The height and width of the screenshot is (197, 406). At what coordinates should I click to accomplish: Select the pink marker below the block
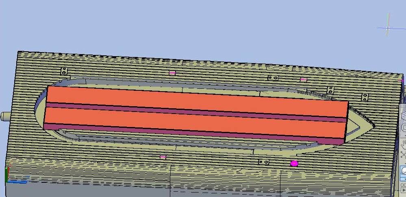tap(163, 157)
